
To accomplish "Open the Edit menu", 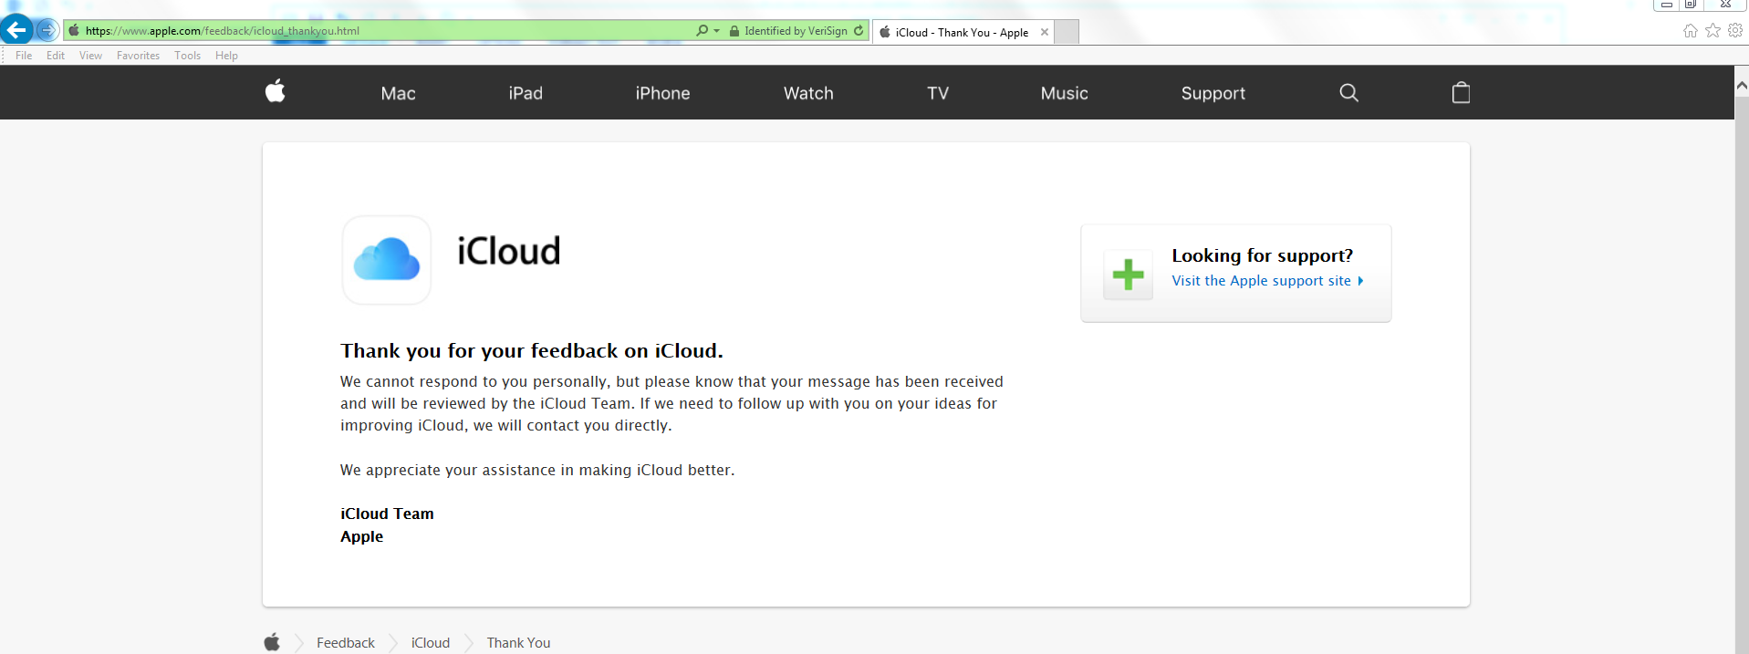I will point(56,56).
